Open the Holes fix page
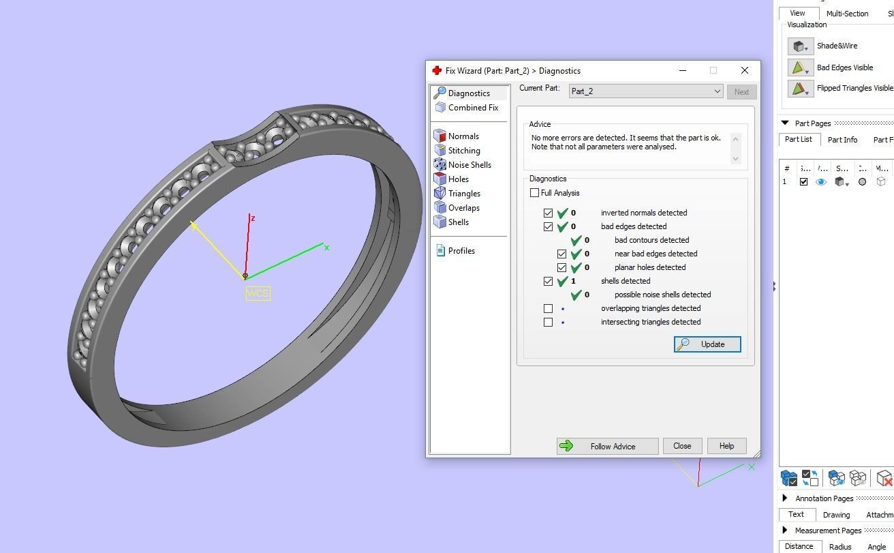 458,179
